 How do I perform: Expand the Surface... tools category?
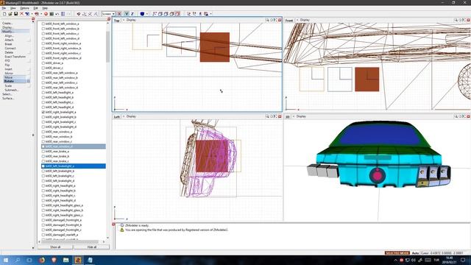8,98
